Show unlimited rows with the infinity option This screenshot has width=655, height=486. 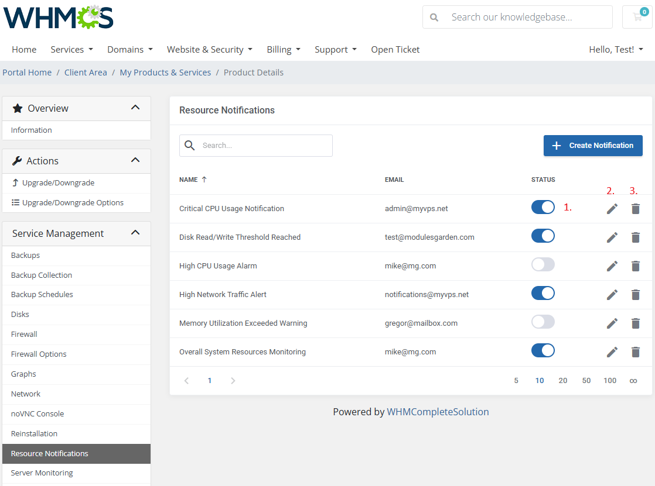(633, 381)
